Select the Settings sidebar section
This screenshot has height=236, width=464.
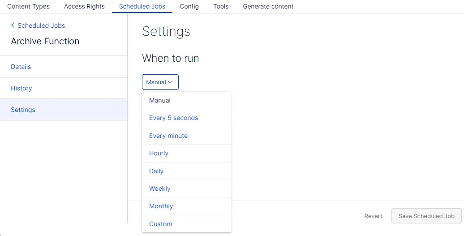(x=64, y=110)
